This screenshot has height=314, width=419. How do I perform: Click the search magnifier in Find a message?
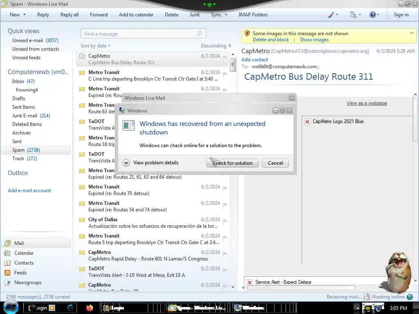pyautogui.click(x=199, y=34)
